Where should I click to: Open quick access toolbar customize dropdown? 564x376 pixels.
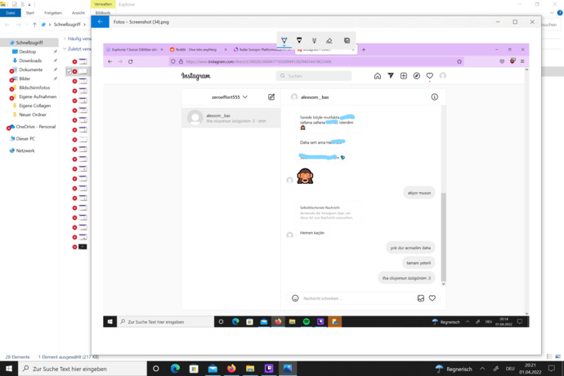coord(29,4)
